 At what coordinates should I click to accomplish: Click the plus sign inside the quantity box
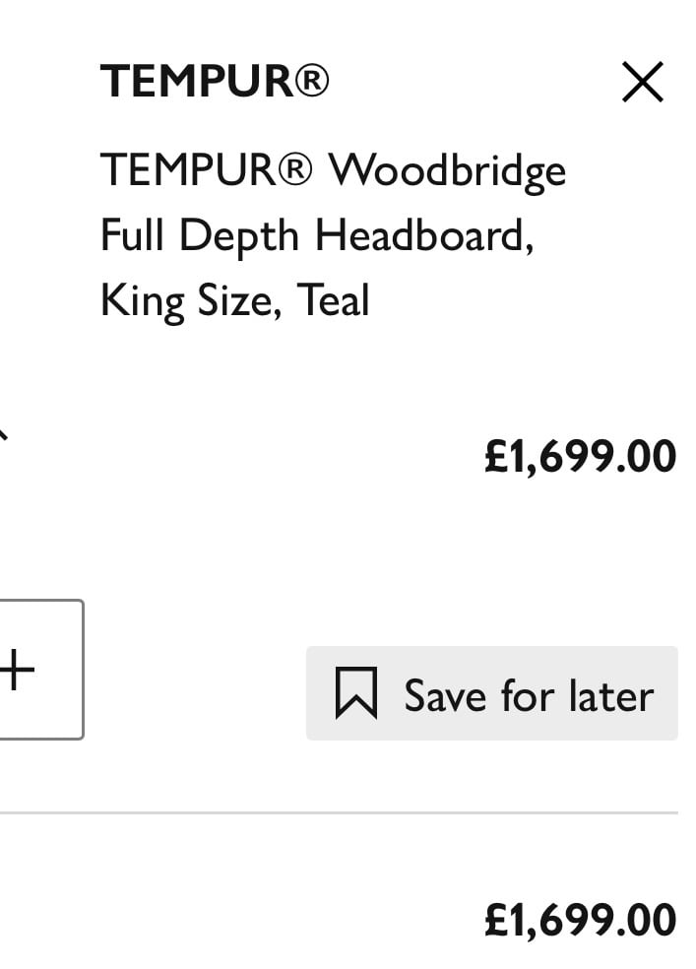coord(18,670)
